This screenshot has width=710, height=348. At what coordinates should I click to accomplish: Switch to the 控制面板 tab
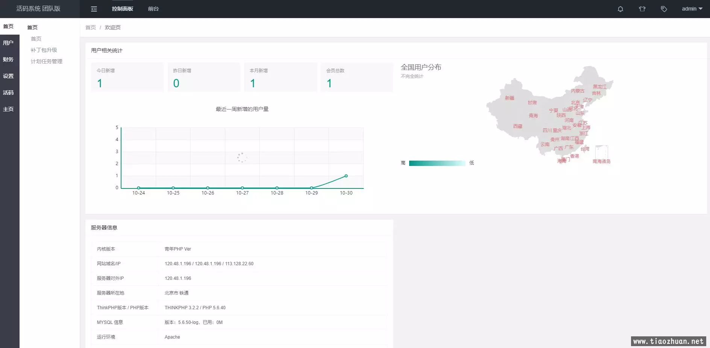(123, 9)
